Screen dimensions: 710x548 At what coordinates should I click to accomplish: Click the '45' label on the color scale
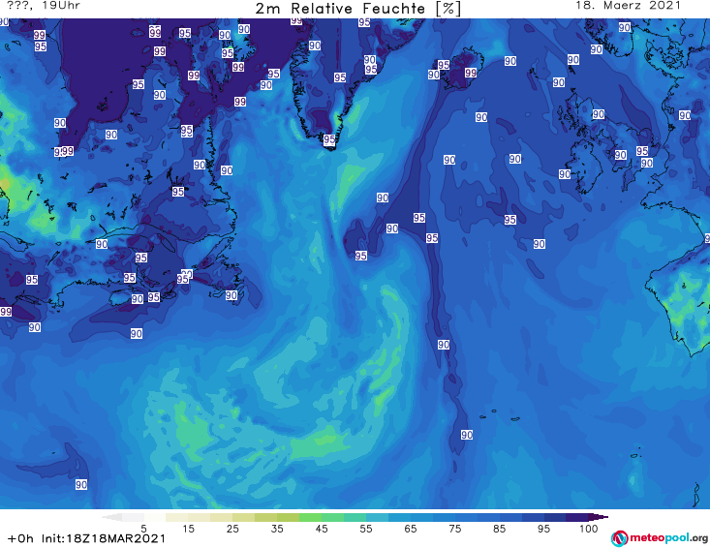coord(322,529)
